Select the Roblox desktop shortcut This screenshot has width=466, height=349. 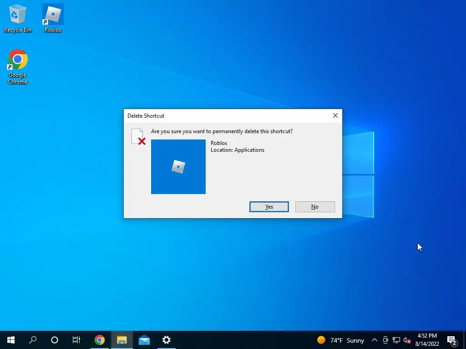click(53, 18)
